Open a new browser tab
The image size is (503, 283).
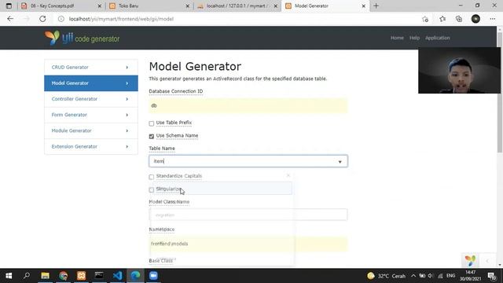tap(376, 6)
